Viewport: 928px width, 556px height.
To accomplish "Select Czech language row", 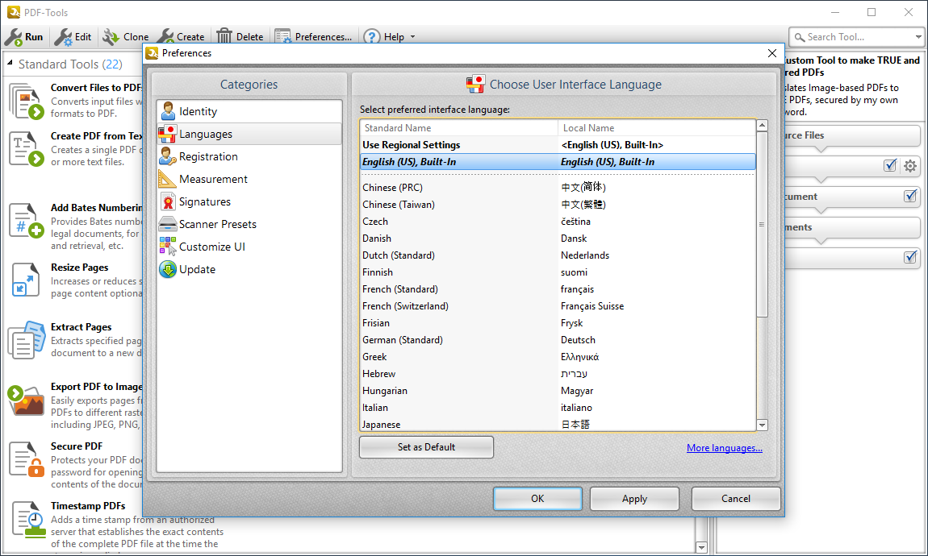I will 558,222.
